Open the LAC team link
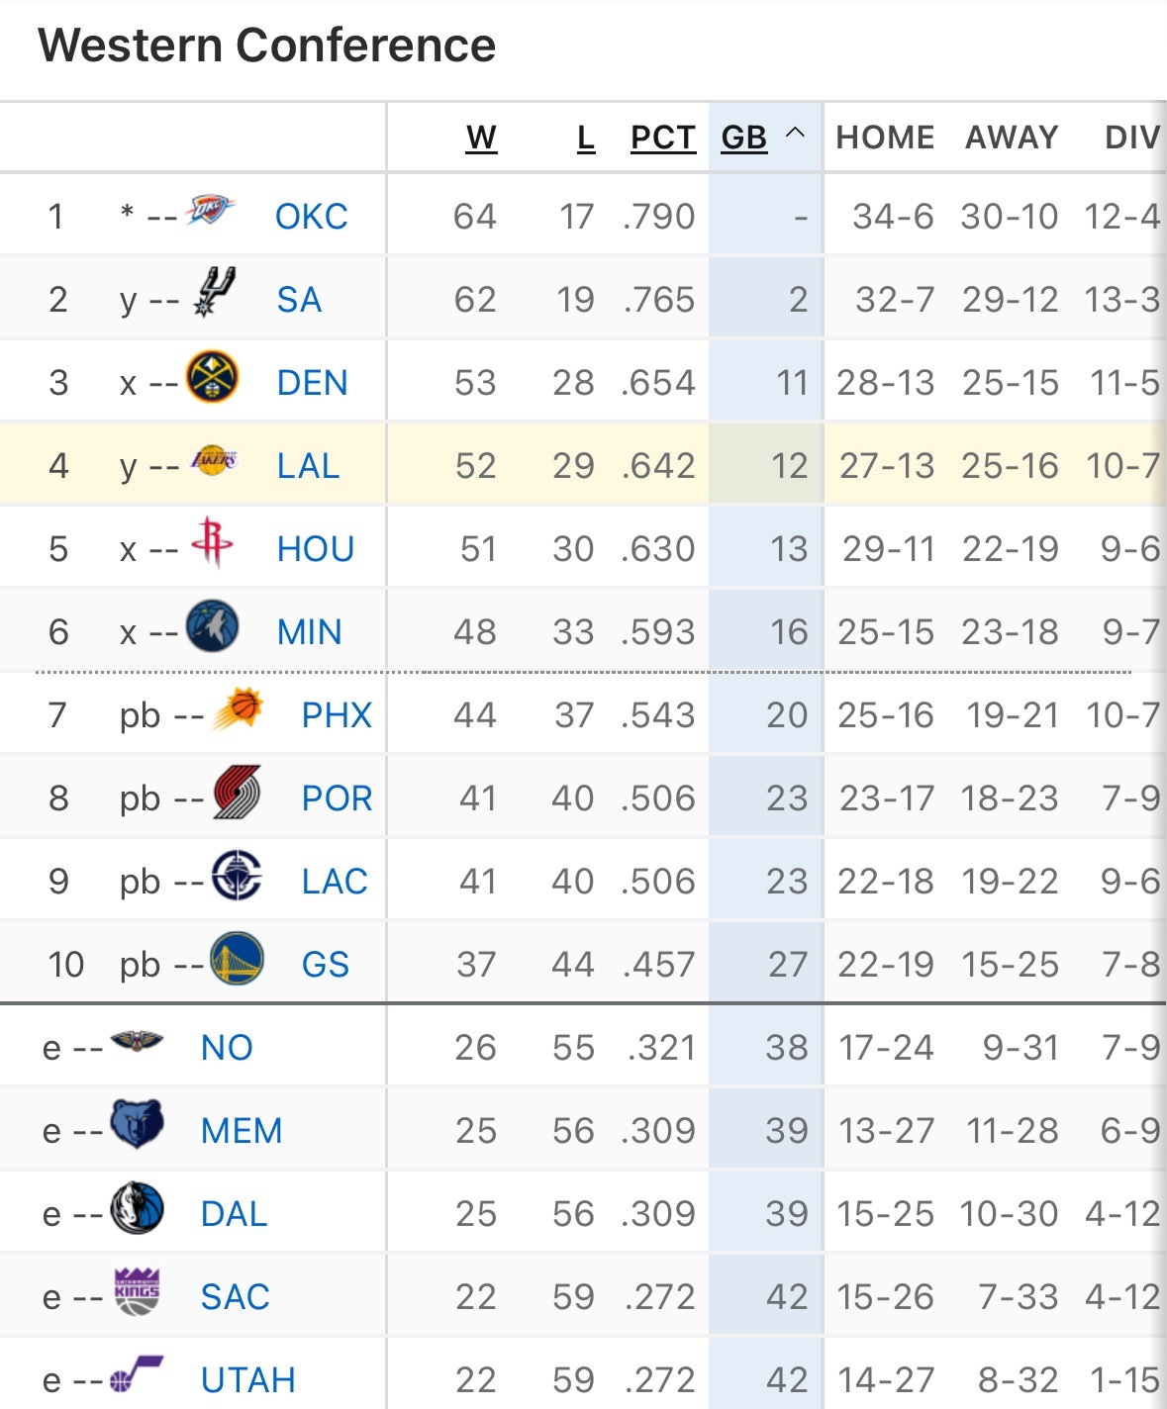The image size is (1167, 1409). (335, 882)
